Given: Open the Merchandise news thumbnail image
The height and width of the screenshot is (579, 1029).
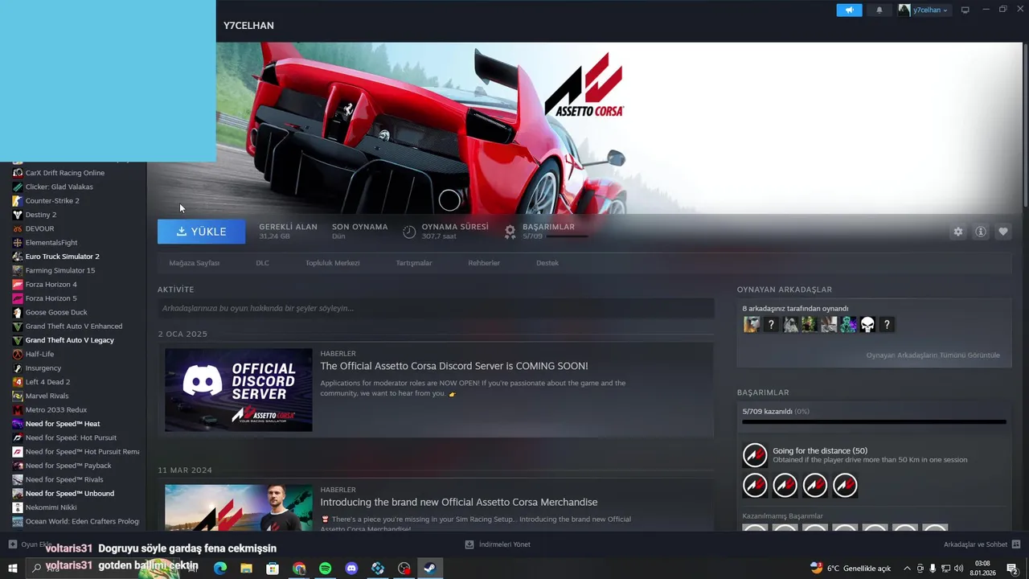Looking at the screenshot, I should point(239,507).
